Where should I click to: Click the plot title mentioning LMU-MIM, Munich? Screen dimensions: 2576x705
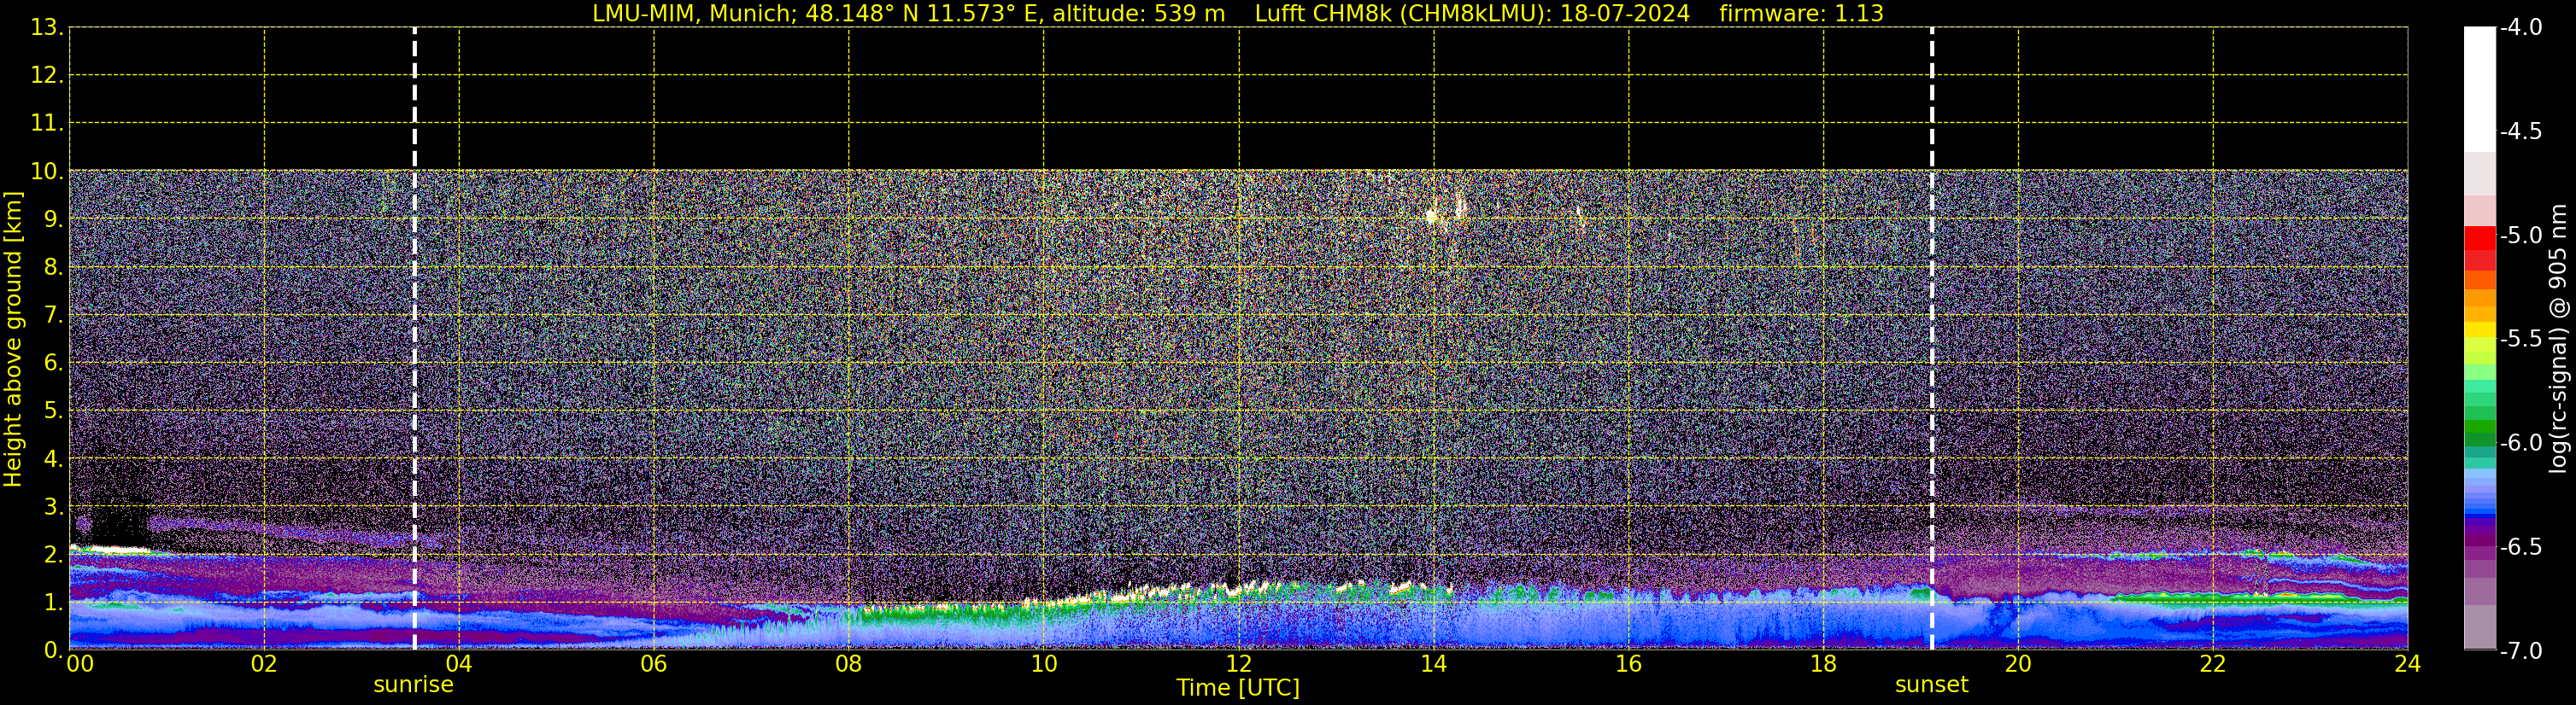tap(1238, 13)
